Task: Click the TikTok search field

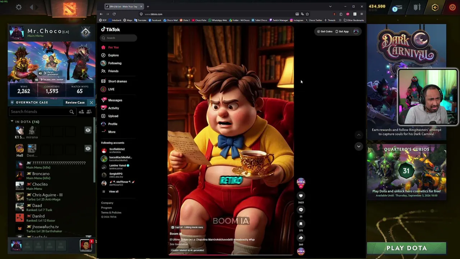Action: tap(119, 38)
